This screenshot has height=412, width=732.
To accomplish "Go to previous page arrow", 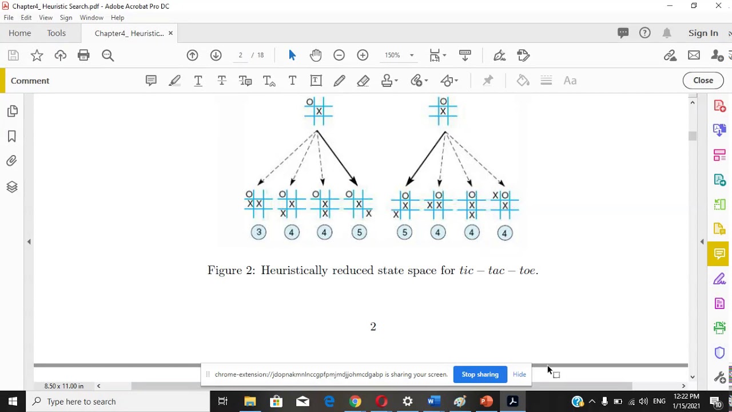I will click(x=192, y=56).
